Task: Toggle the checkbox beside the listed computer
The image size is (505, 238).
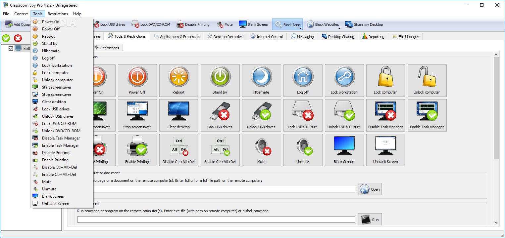Action: tap(11, 48)
